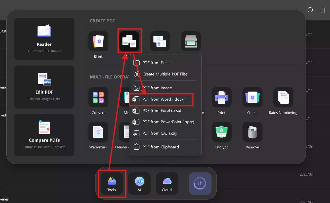The width and height of the screenshot is (330, 203).
Task: Open the Create tool icon
Action: 252,97
